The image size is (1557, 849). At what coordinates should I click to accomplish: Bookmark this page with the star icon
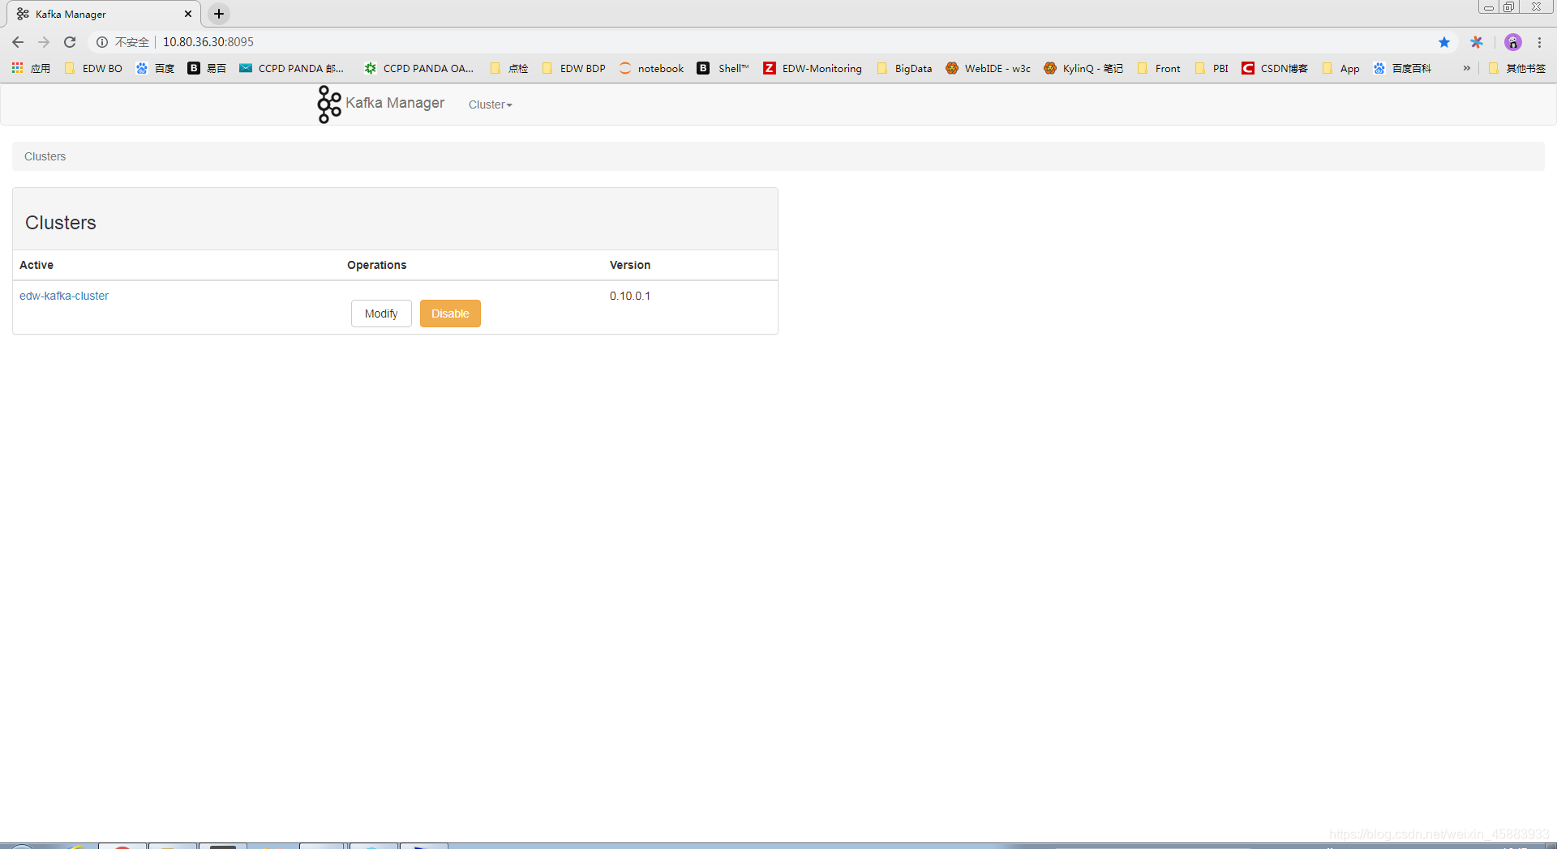pyautogui.click(x=1444, y=42)
